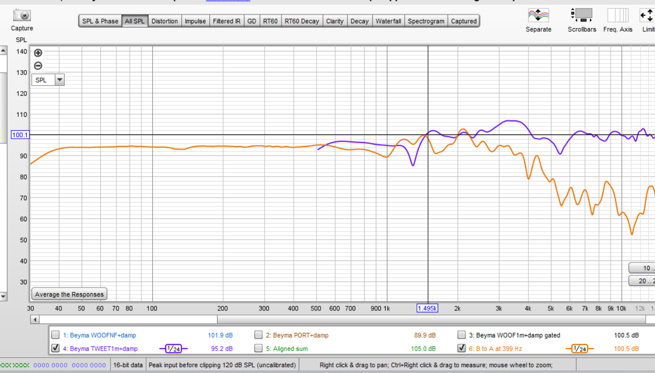Click Average the Responses button
Viewport: 655px width, 373px height.
coord(70,294)
